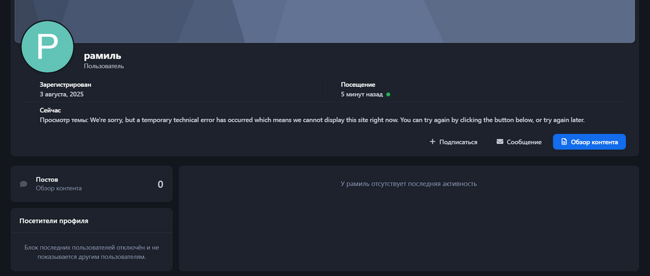Click the отсутствует последняя активность message
650x276 pixels.
click(x=409, y=184)
